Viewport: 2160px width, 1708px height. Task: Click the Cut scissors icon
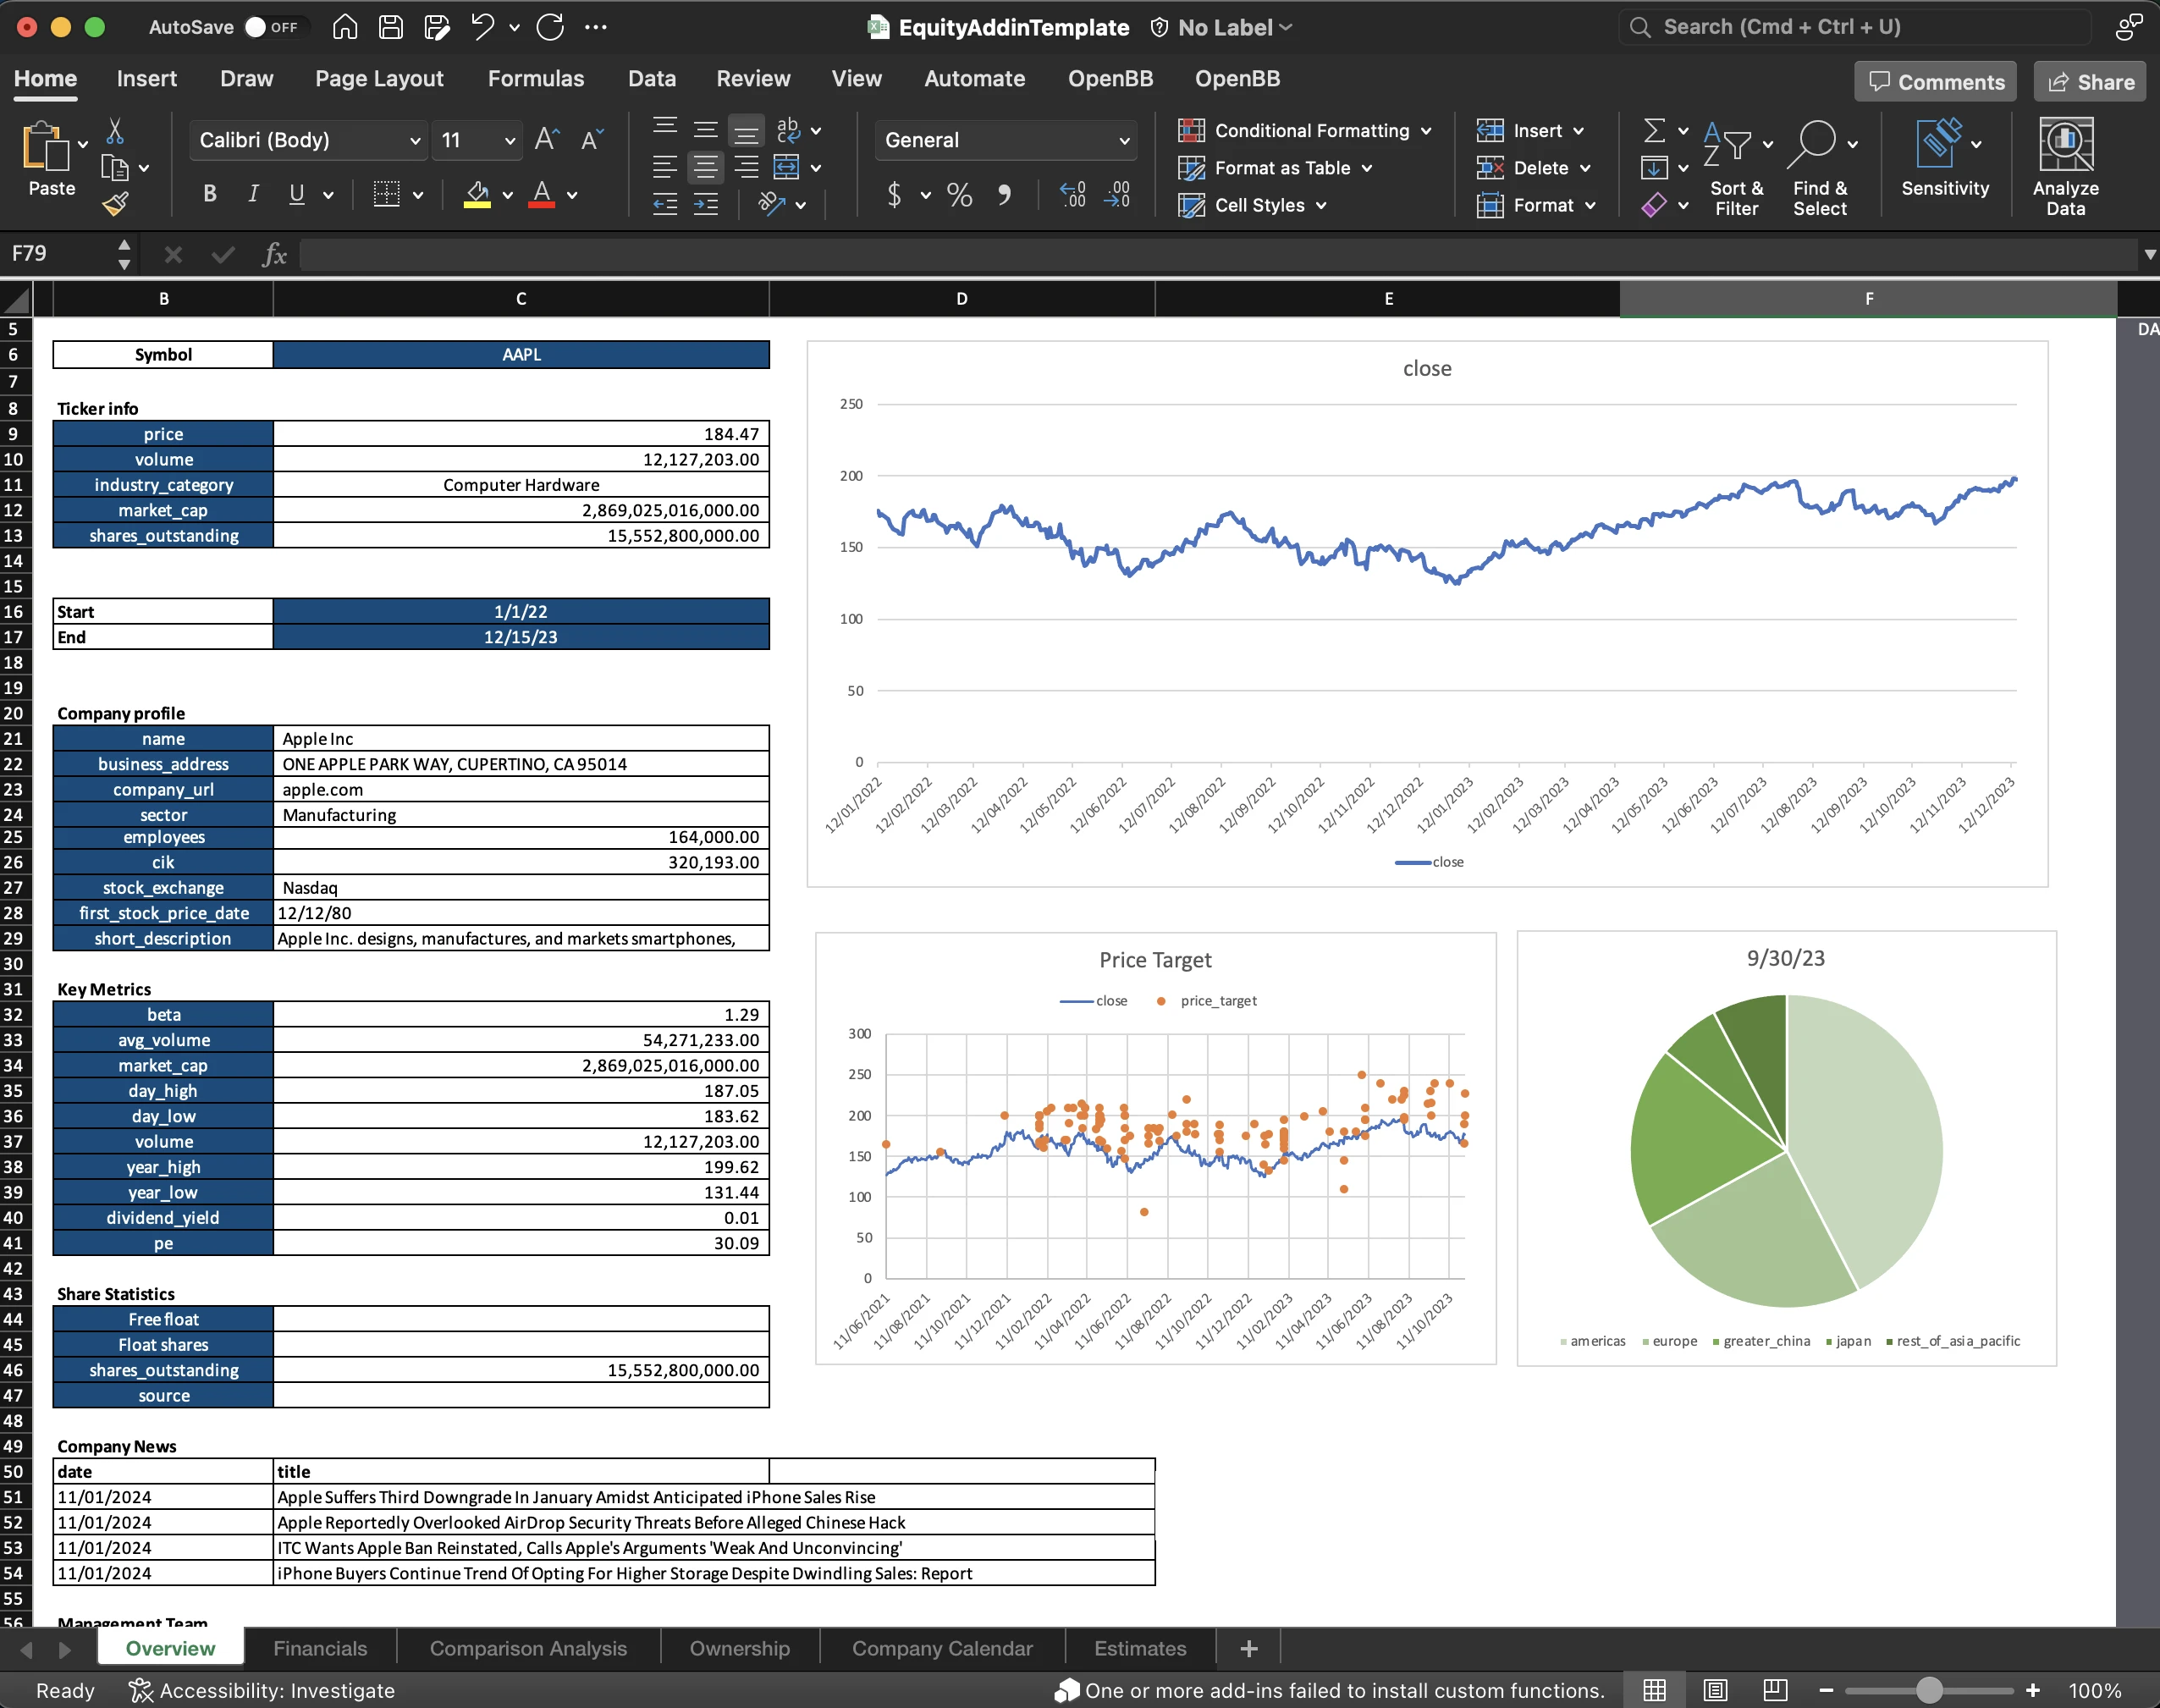(x=115, y=131)
